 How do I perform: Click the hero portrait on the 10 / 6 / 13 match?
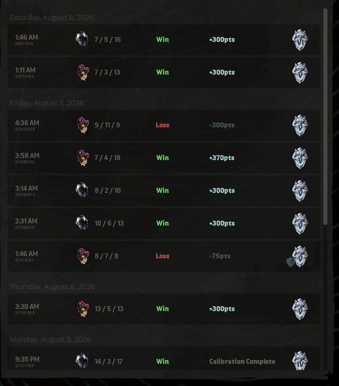(82, 223)
